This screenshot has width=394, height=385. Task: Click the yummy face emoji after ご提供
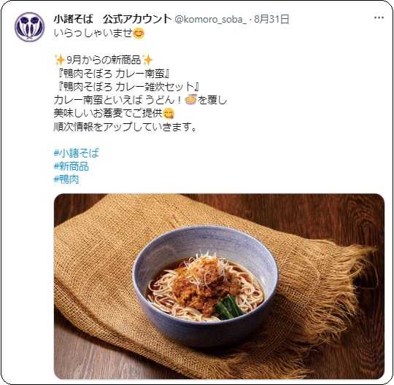pyautogui.click(x=169, y=114)
